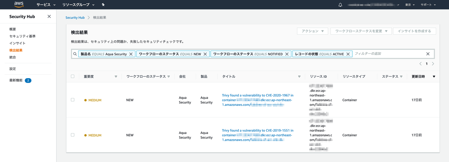Sort by タイトル column arrow
449x162 pixels.
(x=299, y=77)
